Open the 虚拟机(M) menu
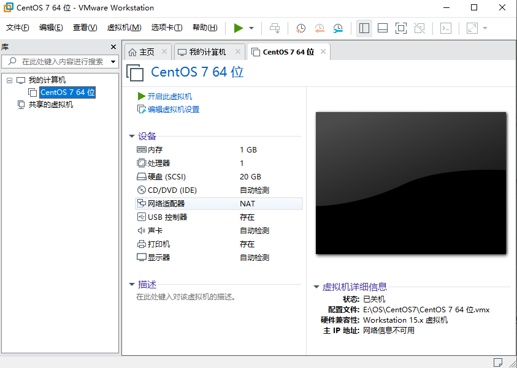 click(x=124, y=28)
